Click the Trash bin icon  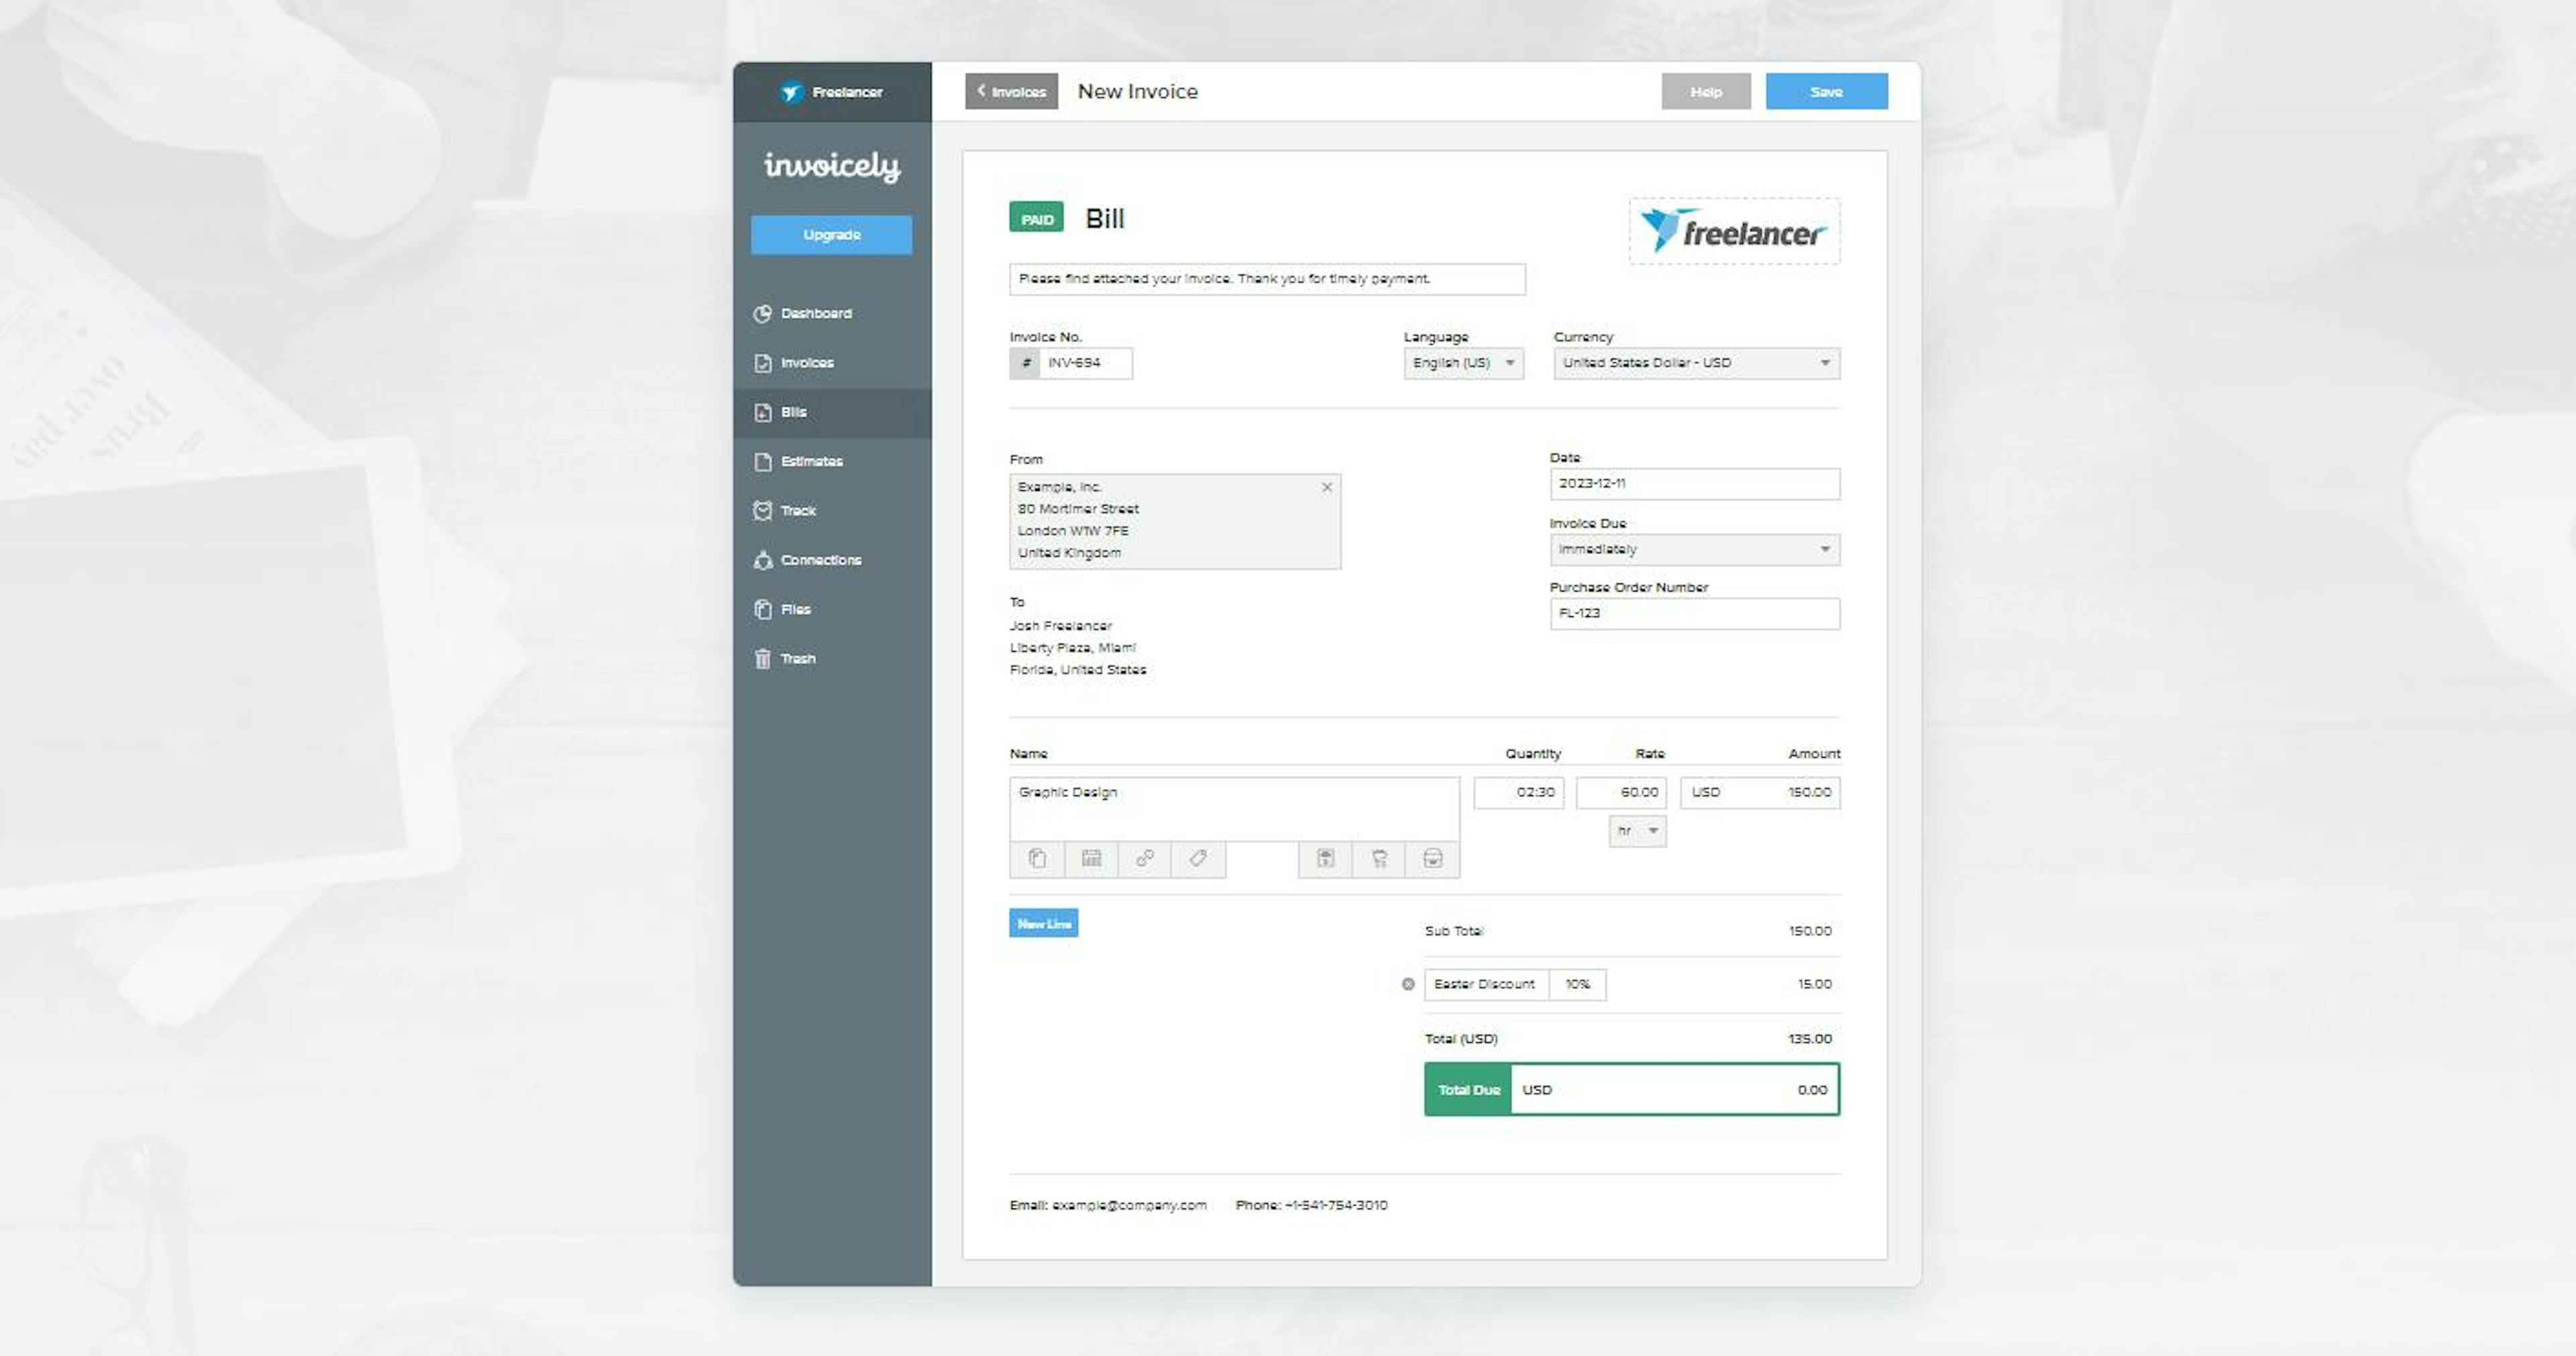(x=763, y=658)
